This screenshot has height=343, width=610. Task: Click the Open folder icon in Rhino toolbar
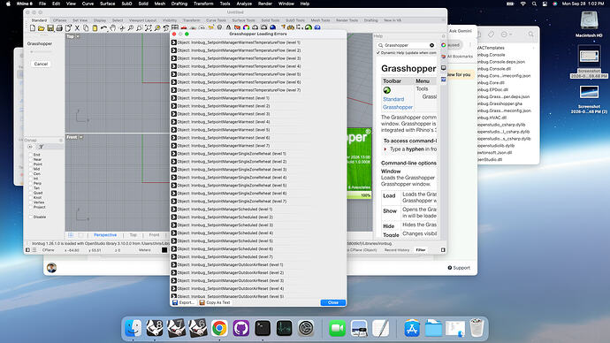(x=42, y=28)
